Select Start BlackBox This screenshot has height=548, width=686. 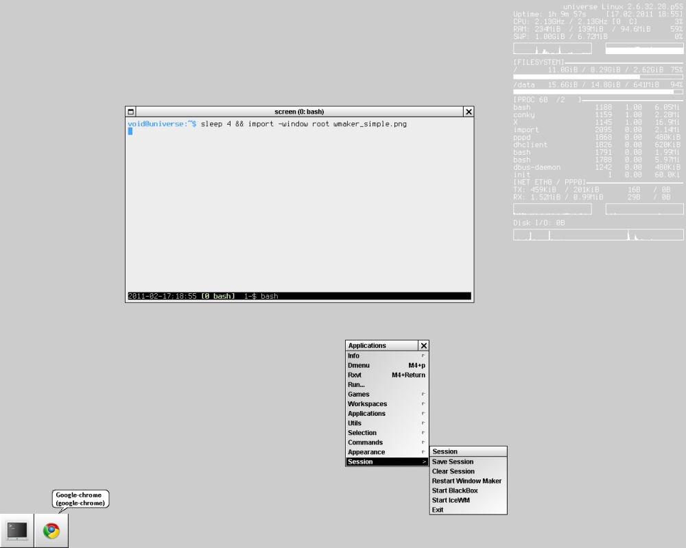[468, 490]
